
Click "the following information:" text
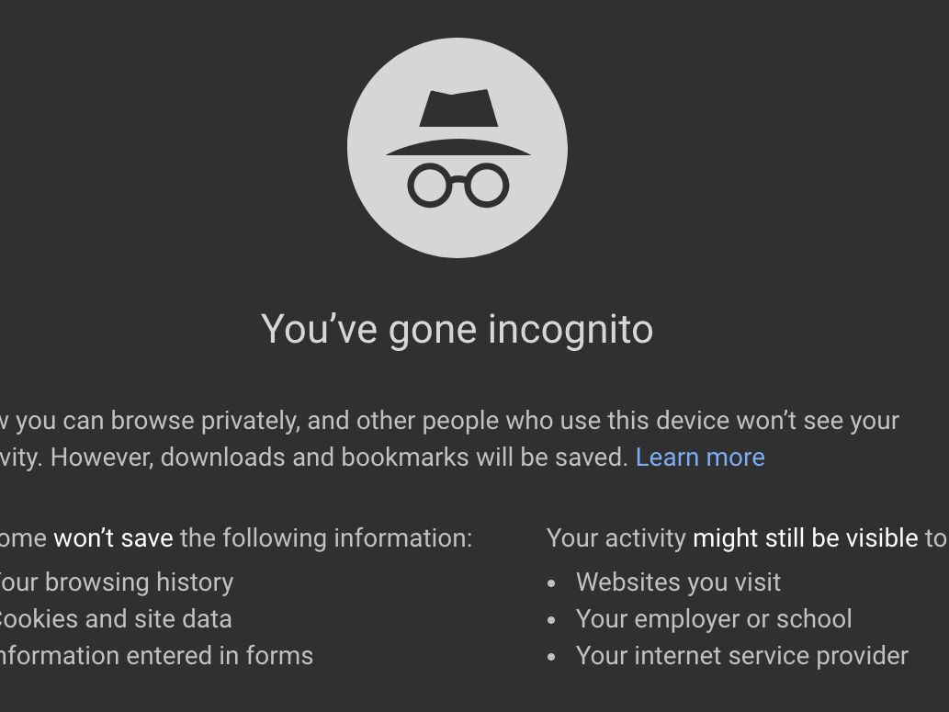tap(325, 538)
